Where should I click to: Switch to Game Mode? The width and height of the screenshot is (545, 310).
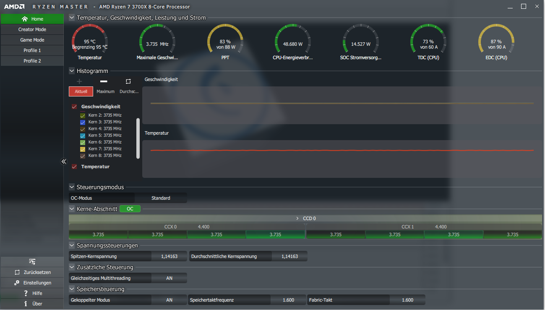coord(32,40)
